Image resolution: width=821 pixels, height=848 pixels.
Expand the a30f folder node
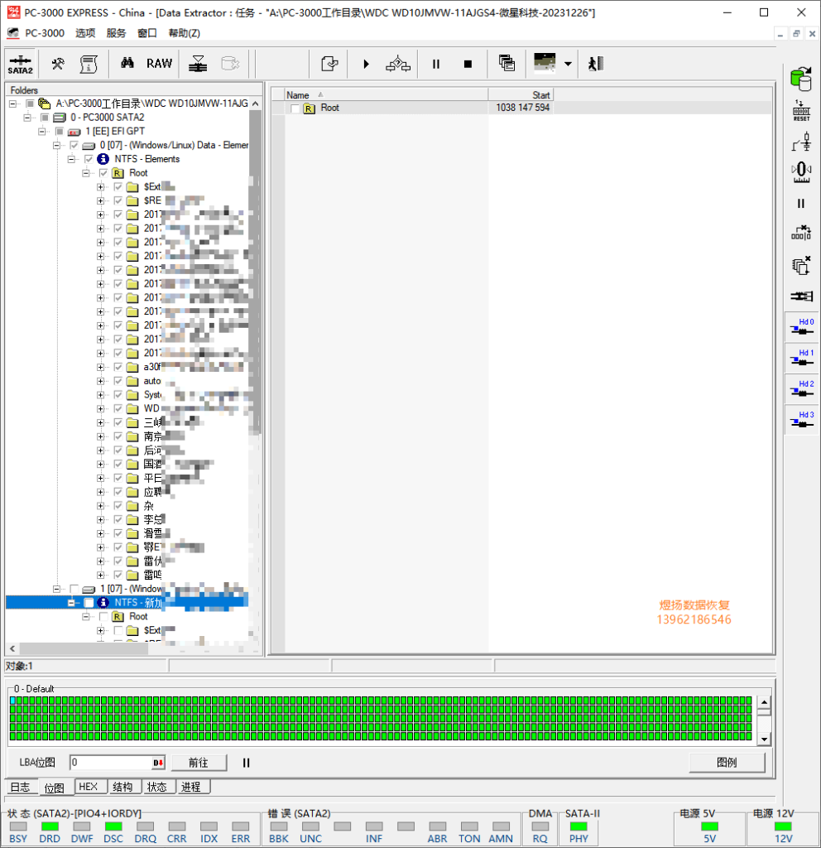(x=100, y=367)
